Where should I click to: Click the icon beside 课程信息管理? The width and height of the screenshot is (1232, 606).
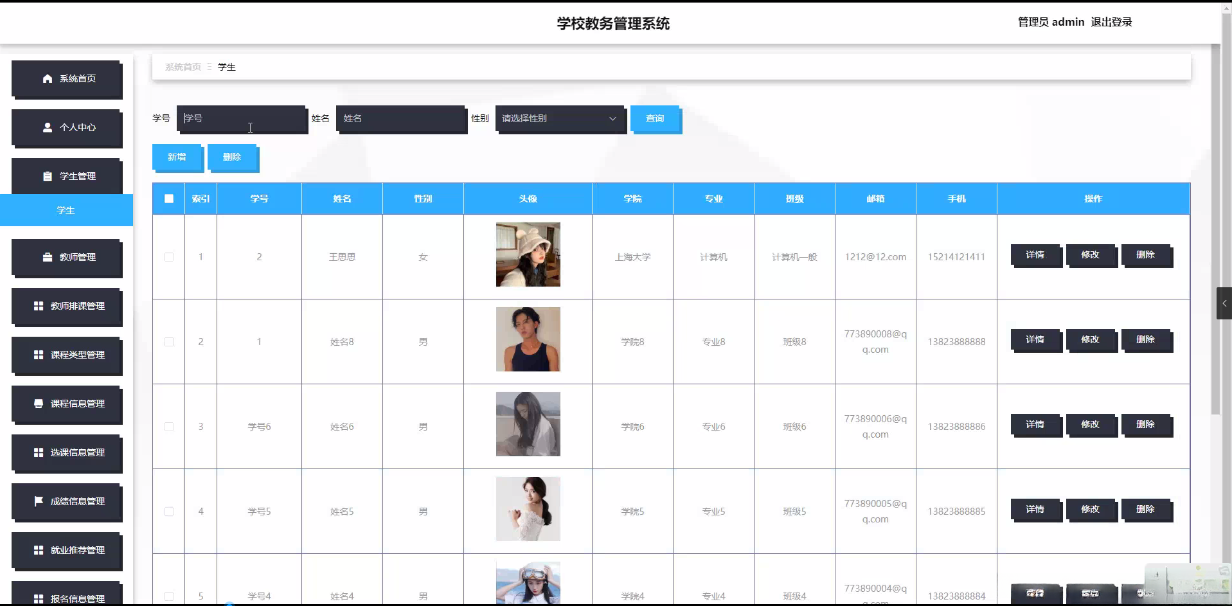pyautogui.click(x=39, y=404)
